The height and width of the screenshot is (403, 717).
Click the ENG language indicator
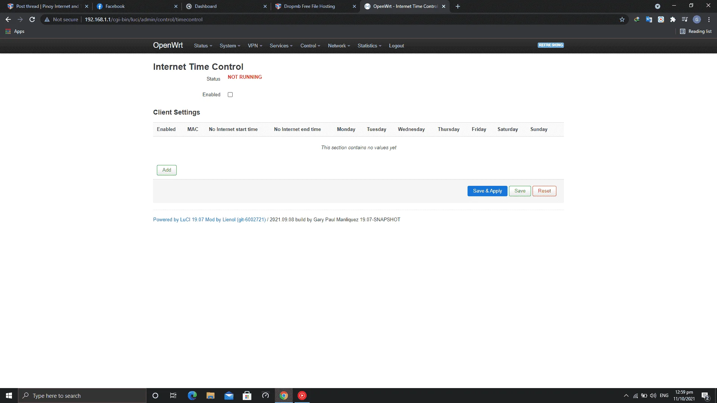coord(664,396)
